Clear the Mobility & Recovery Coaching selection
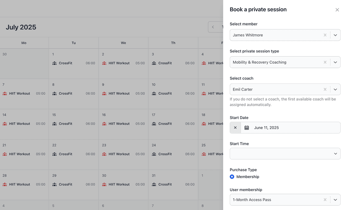Image resolution: width=347 pixels, height=210 pixels. tap(325, 62)
